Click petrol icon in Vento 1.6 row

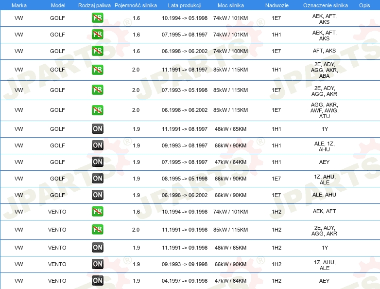point(97,211)
